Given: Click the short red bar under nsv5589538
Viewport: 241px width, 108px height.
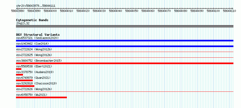Looking at the screenshot, I should coord(19,69).
